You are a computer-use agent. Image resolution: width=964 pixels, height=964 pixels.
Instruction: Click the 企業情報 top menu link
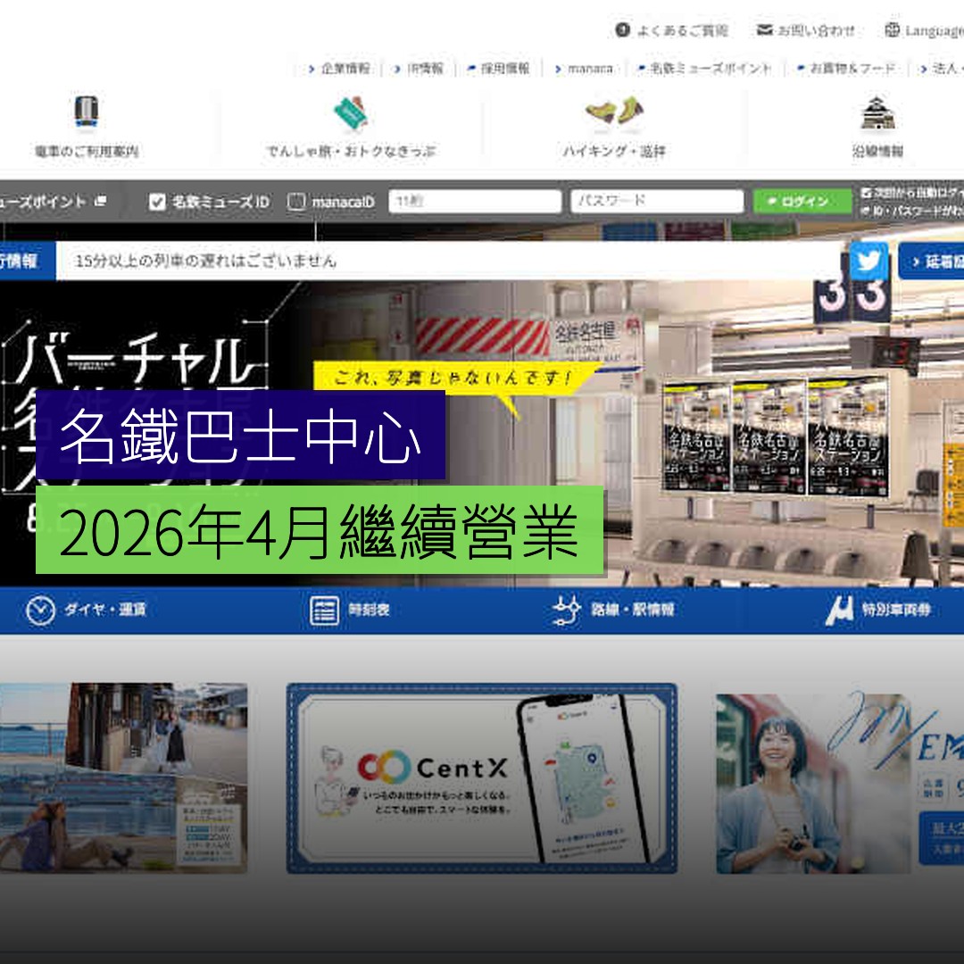tap(345, 68)
